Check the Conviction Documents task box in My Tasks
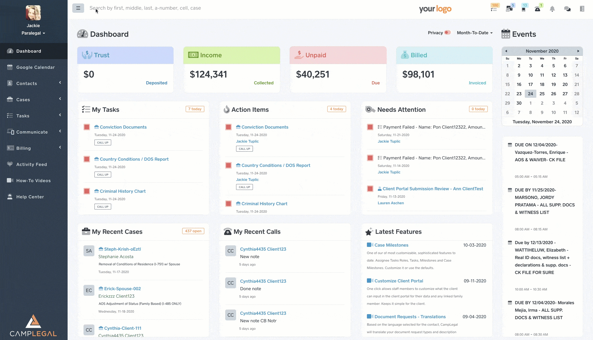Screen dimensions: 593x340 point(87,127)
